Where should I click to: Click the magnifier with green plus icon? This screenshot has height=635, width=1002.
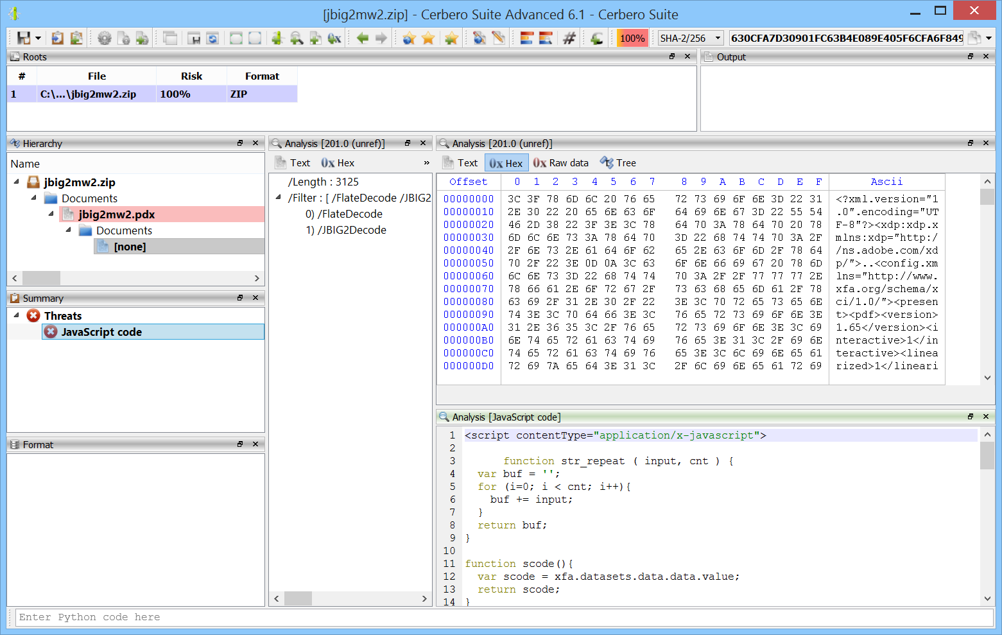point(297,38)
